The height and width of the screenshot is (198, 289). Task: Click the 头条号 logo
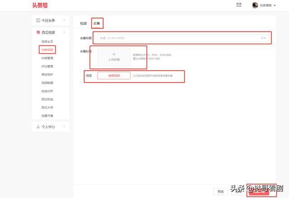pyautogui.click(x=40, y=5)
